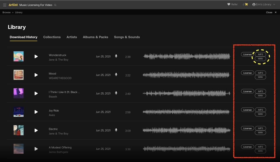Close the library with the X icon
This screenshot has width=280, height=162.
tap(276, 12)
